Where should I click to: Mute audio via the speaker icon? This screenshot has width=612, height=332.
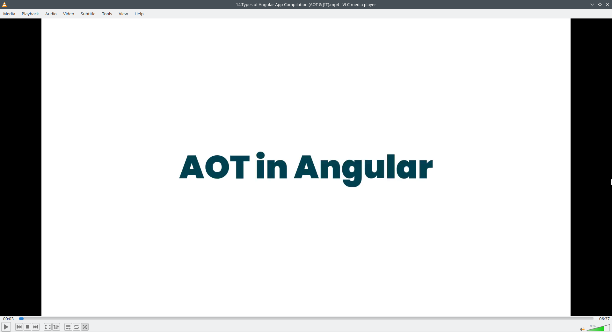pos(582,329)
